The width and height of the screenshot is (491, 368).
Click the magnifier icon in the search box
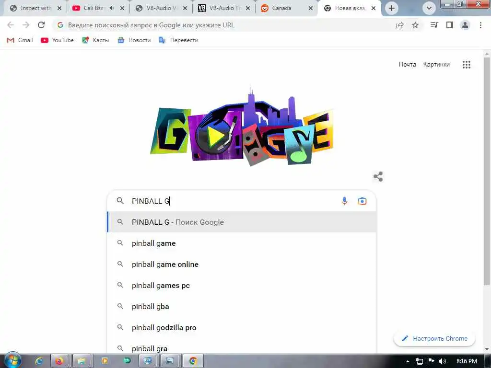pos(120,201)
